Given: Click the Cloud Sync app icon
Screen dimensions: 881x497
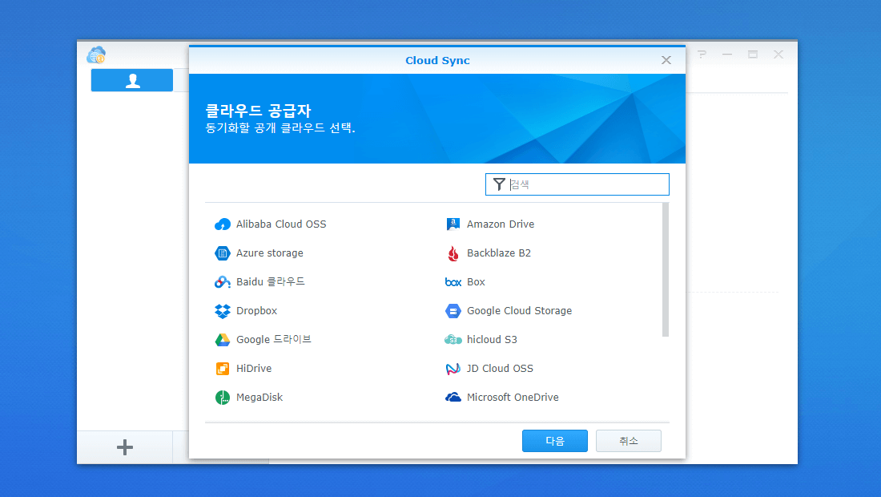Looking at the screenshot, I should pos(96,55).
